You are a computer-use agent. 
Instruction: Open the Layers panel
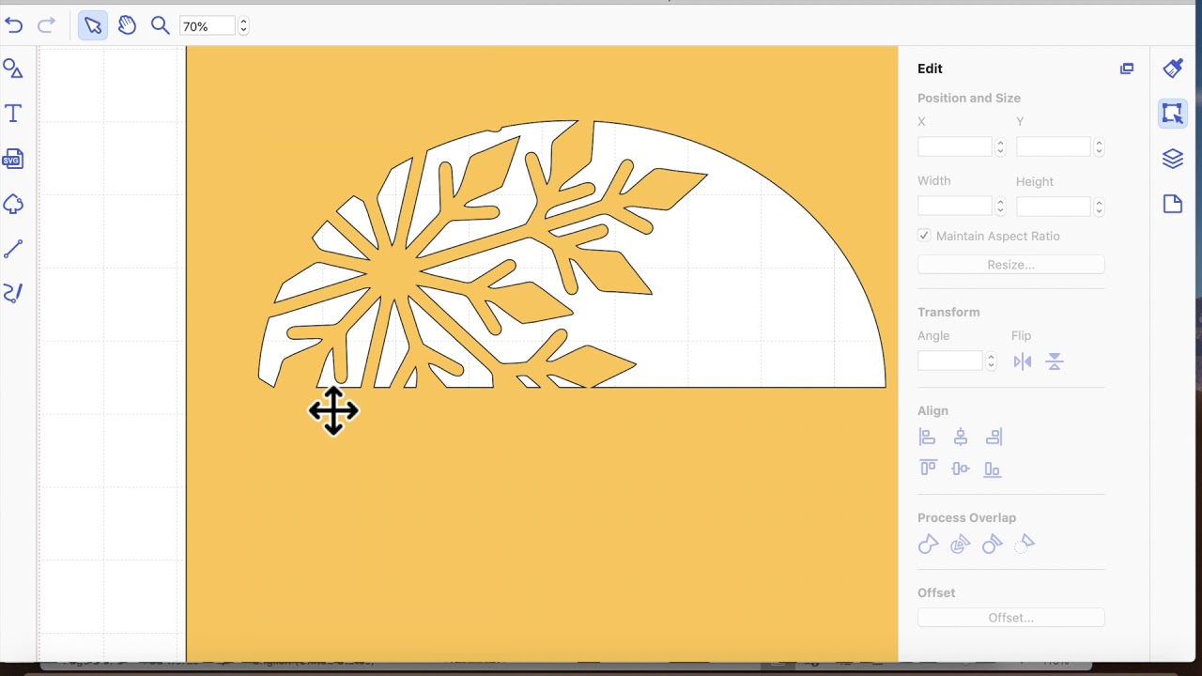point(1173,159)
